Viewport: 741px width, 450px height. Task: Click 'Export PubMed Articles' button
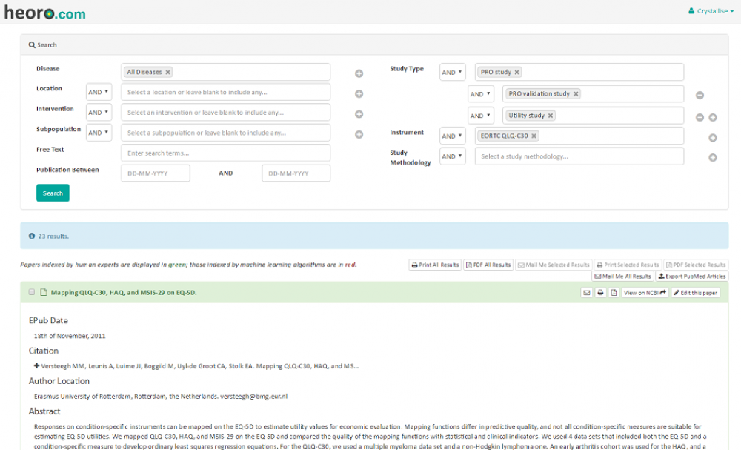(x=692, y=277)
